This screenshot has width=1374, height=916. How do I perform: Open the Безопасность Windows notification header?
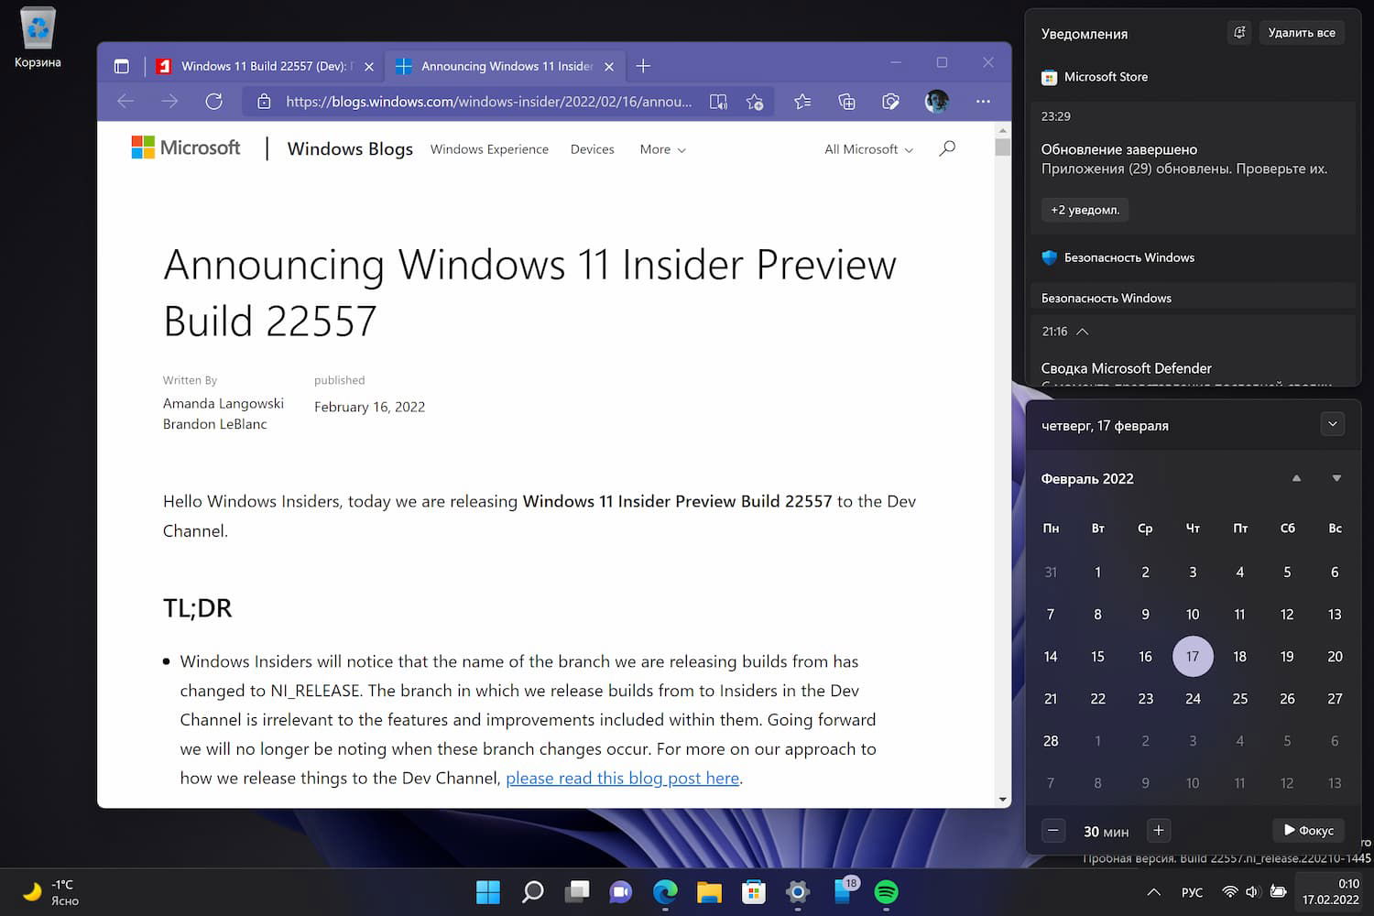tap(1118, 257)
